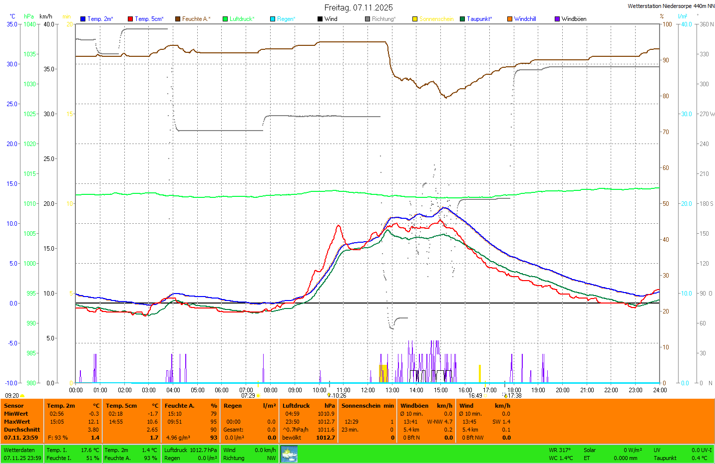Click the sun icon beside 07:29
The width and height of the screenshot is (715, 464).
click(x=258, y=396)
